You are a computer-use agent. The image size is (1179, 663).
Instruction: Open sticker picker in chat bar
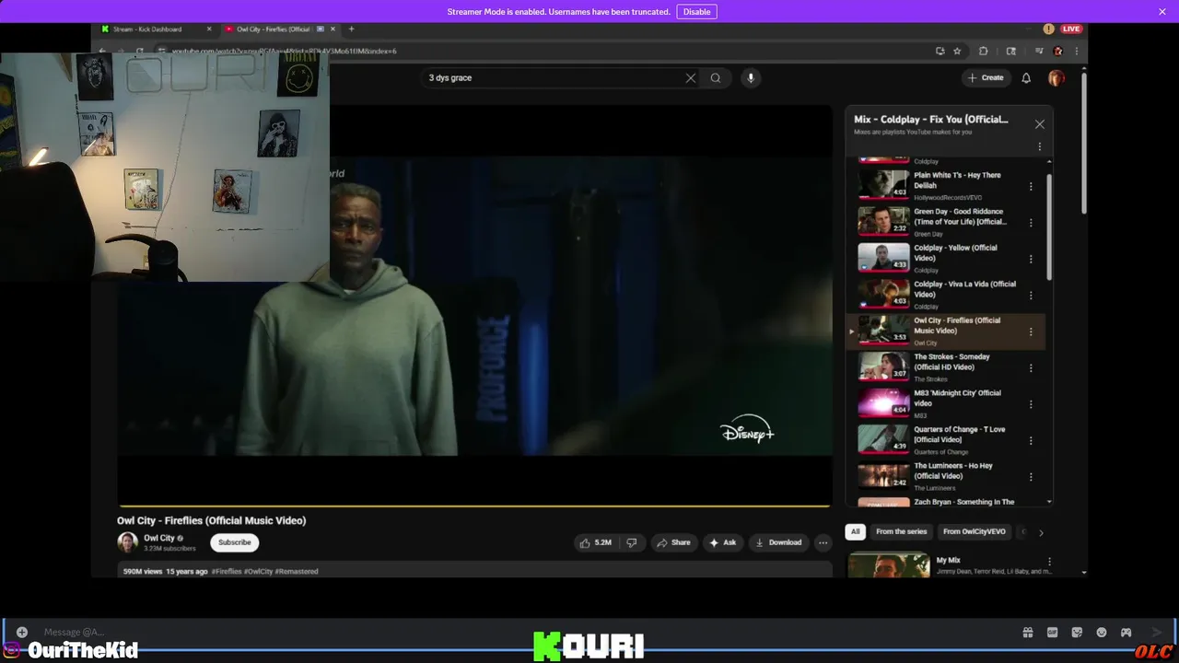pos(1077,632)
